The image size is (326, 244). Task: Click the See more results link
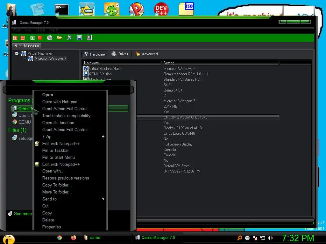click(20, 213)
